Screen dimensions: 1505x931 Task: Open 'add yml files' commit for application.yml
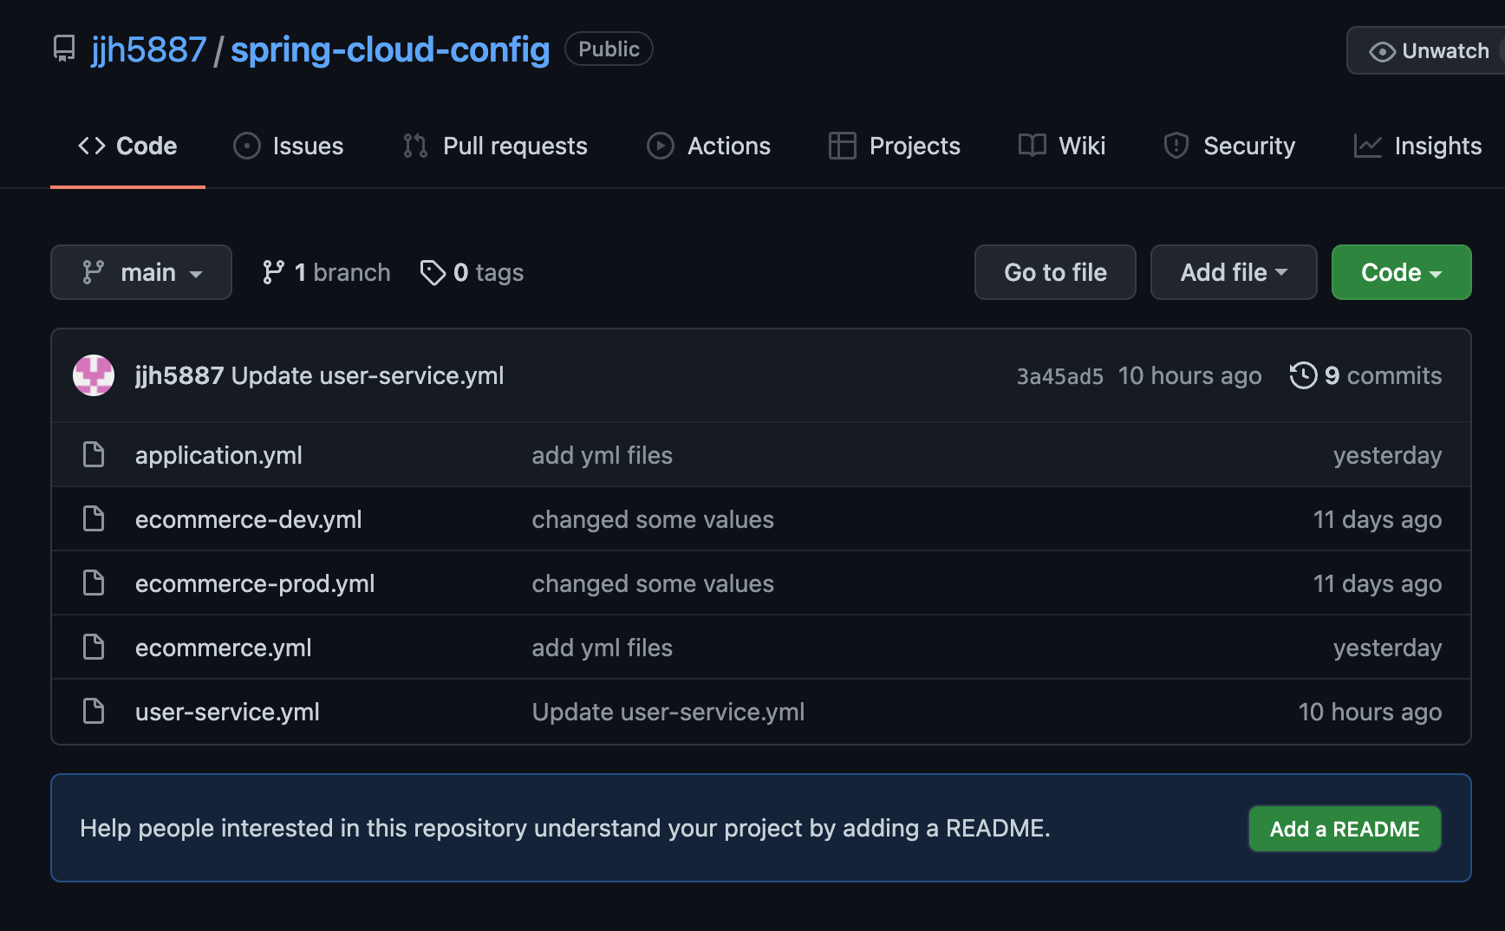tap(603, 455)
